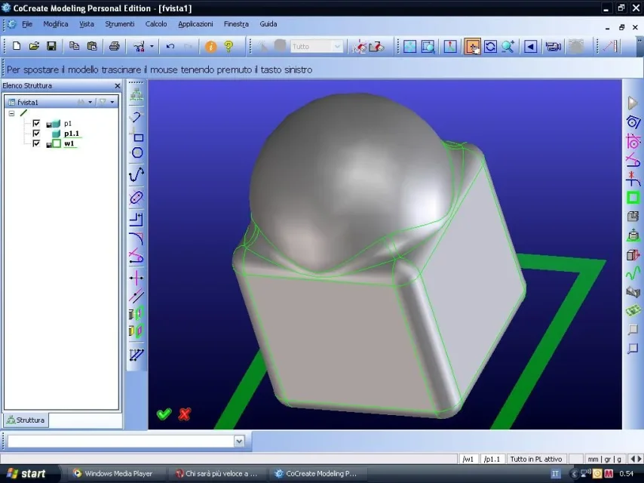Select the rectangle sketch tool
The width and height of the screenshot is (644, 483).
click(137, 137)
